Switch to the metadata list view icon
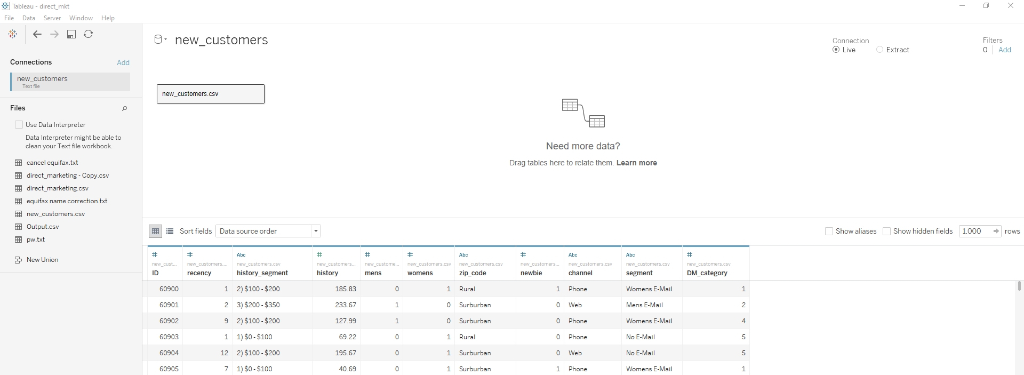Screen dimensions: 1024x375 click(170, 231)
